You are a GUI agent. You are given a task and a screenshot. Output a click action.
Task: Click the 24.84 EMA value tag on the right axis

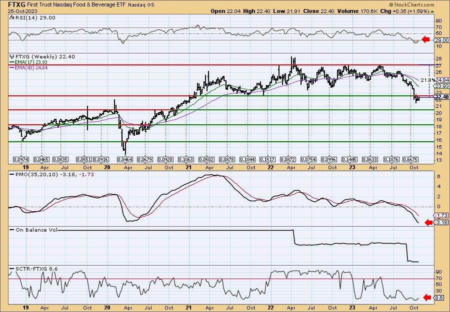point(441,80)
